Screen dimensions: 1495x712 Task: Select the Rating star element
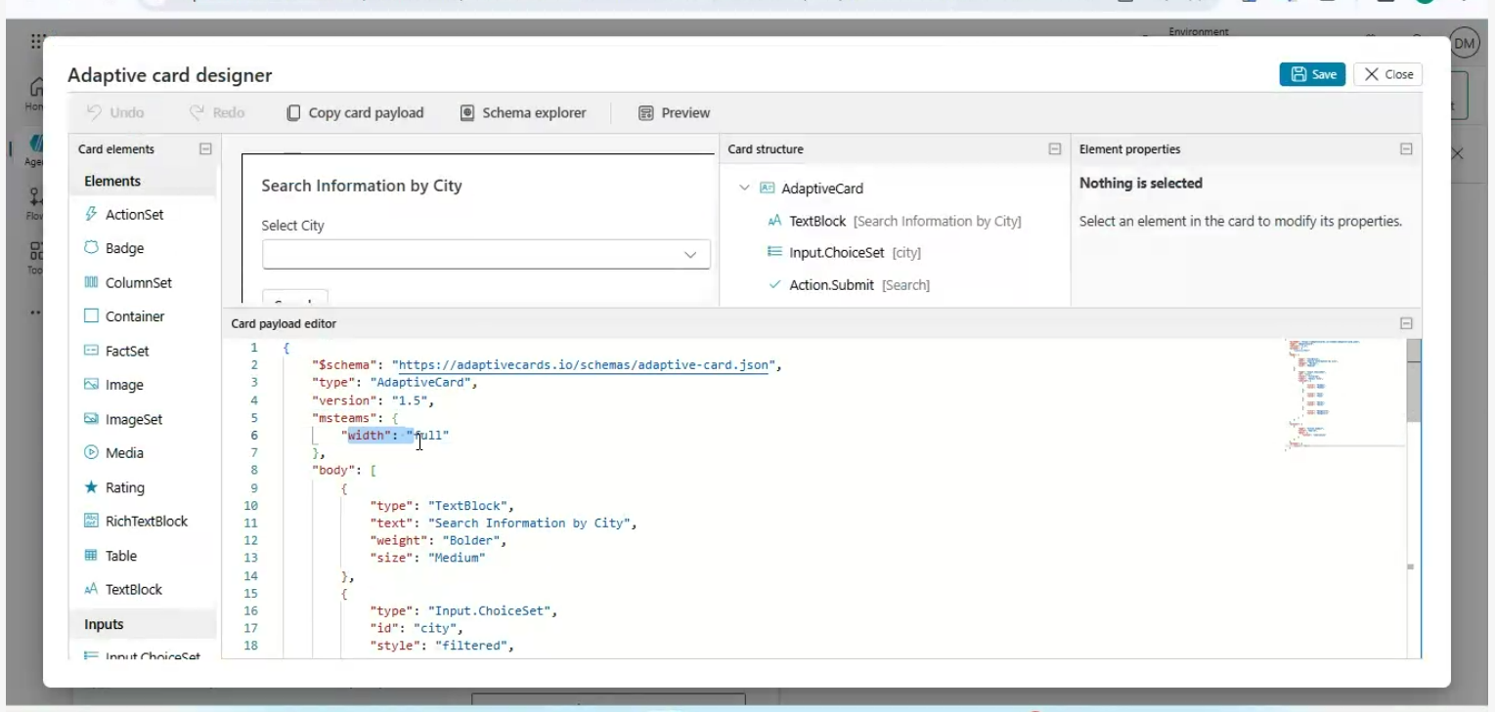[92, 487]
